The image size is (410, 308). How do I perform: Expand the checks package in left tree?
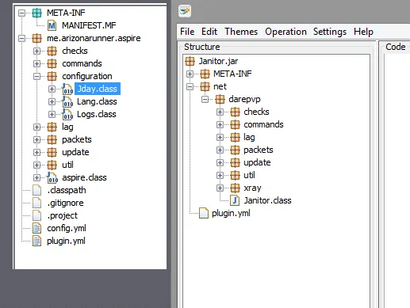pyautogui.click(x=36, y=51)
